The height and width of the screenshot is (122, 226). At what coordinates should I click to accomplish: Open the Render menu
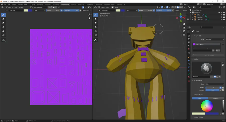(14, 4)
